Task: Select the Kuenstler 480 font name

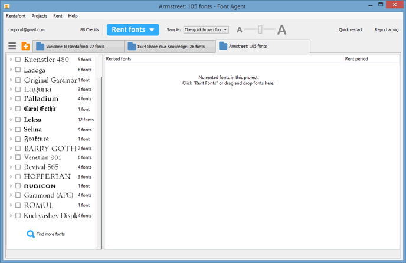Action: [47, 60]
